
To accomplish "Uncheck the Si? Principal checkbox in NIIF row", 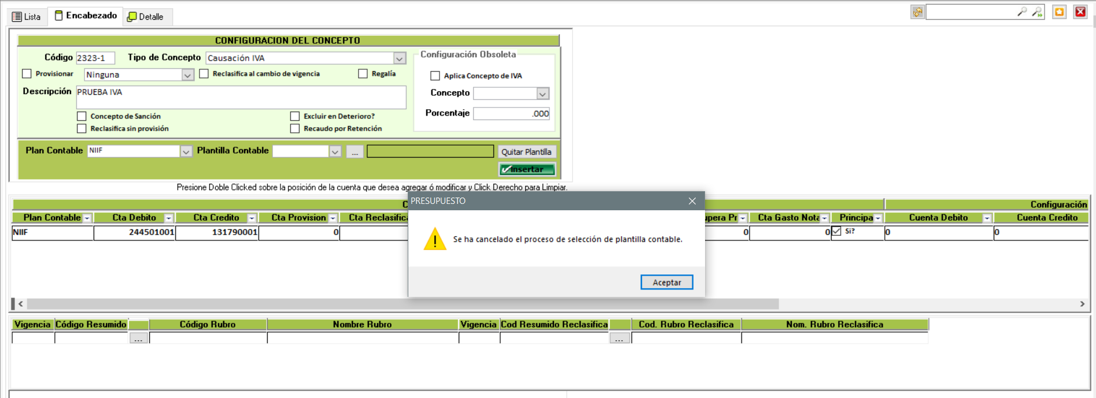I will pyautogui.click(x=836, y=231).
